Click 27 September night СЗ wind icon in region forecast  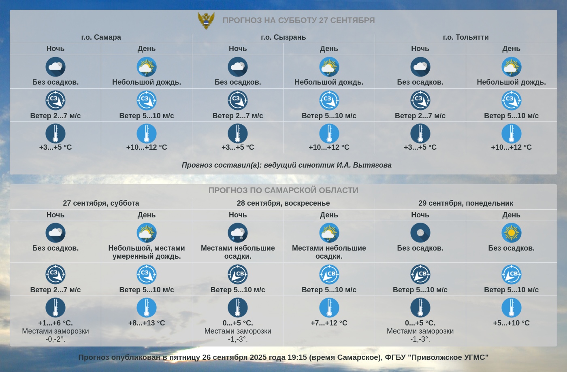[x=55, y=274]
